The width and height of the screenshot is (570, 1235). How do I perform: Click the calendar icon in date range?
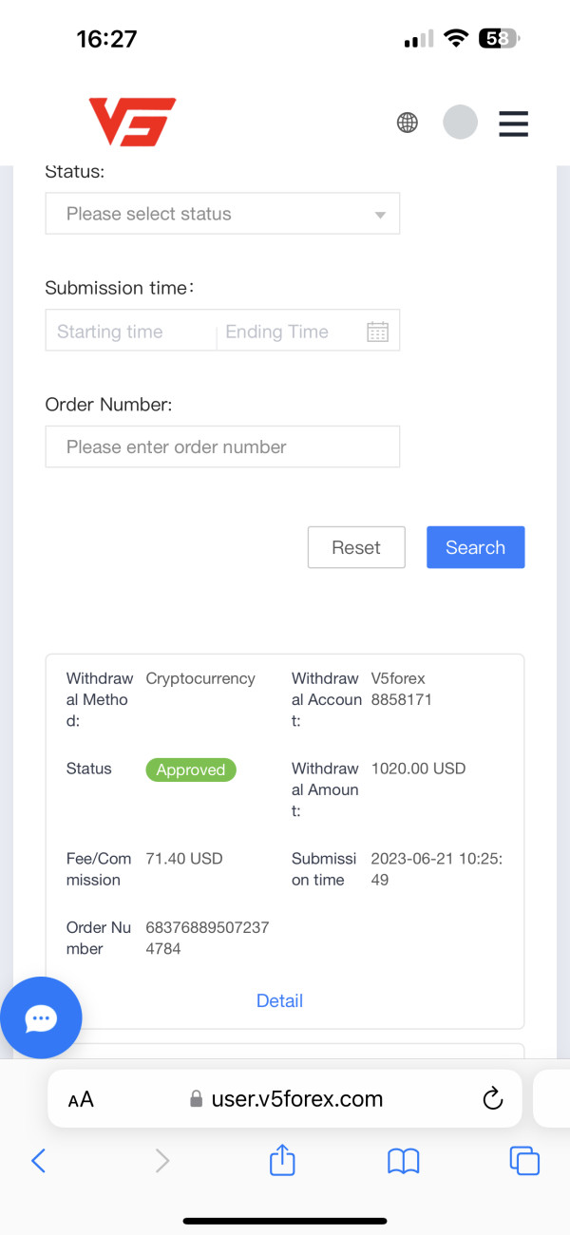pos(377,332)
